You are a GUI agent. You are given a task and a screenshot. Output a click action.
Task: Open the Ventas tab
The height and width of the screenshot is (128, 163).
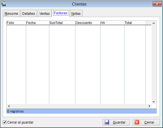(x=45, y=13)
